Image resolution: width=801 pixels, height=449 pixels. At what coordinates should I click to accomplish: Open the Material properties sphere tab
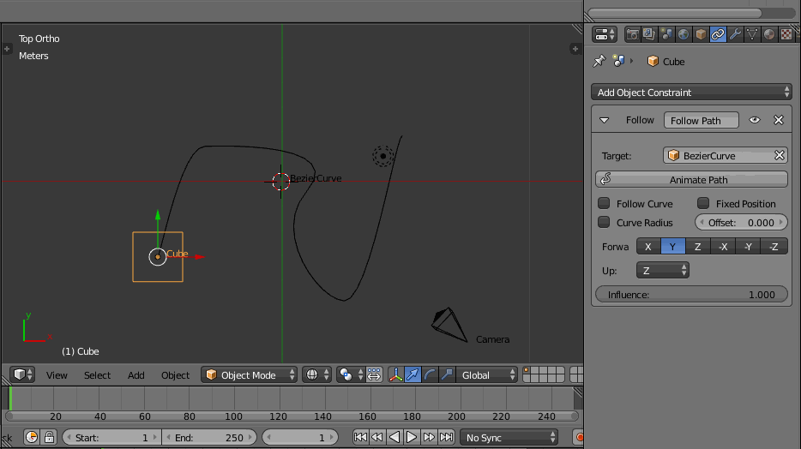(769, 34)
